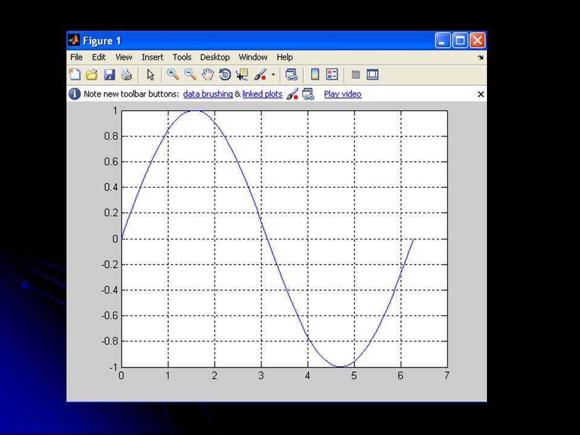Save the figure using the floppy disk icon
The height and width of the screenshot is (435, 580).
[x=109, y=75]
